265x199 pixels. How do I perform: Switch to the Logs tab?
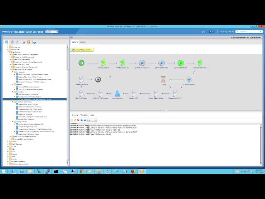click(92, 115)
